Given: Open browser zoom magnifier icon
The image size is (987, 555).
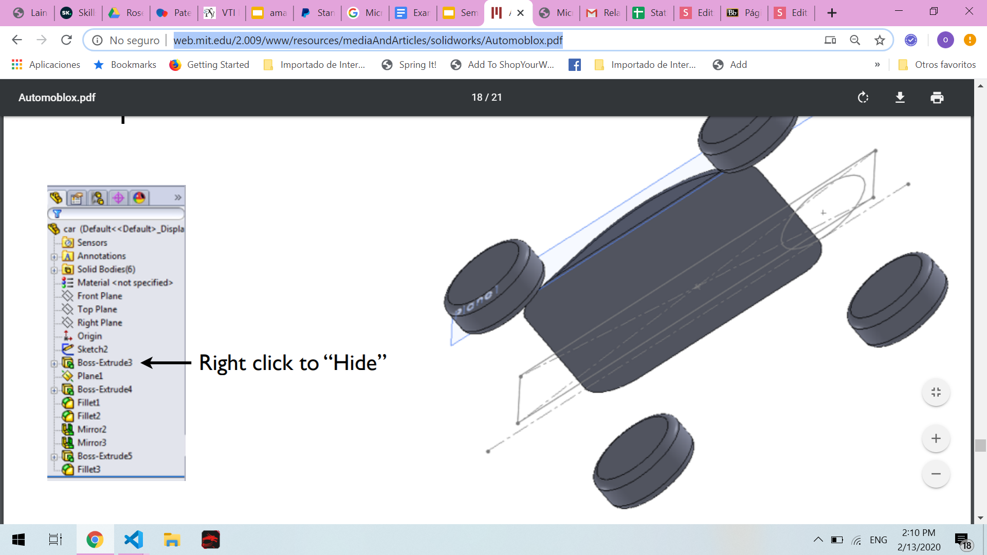Looking at the screenshot, I should tap(854, 40).
